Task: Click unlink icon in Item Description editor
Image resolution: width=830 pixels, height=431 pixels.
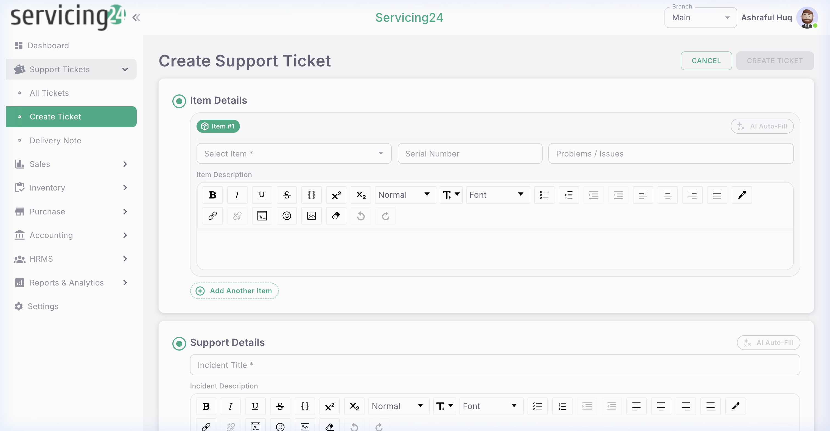Action: (x=237, y=216)
